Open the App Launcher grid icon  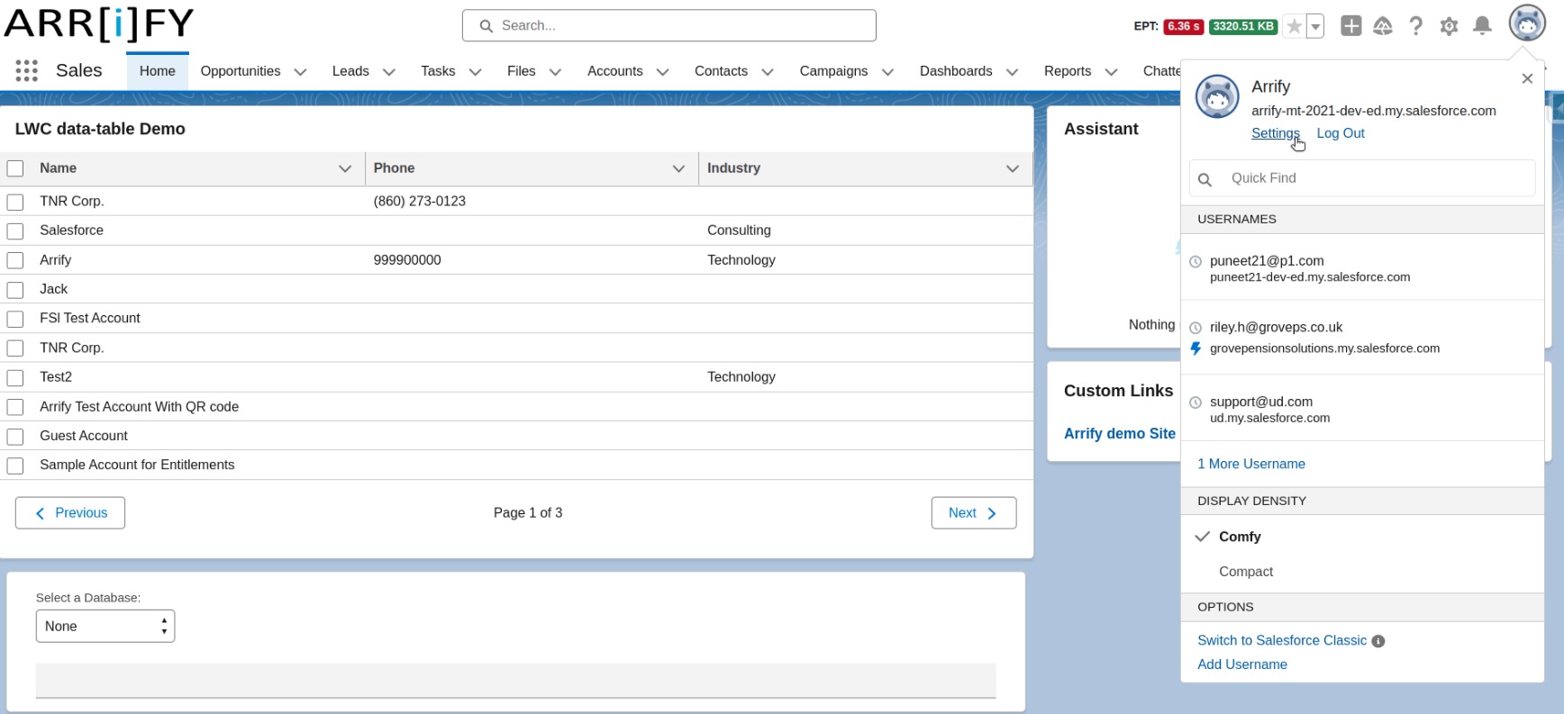click(x=27, y=71)
